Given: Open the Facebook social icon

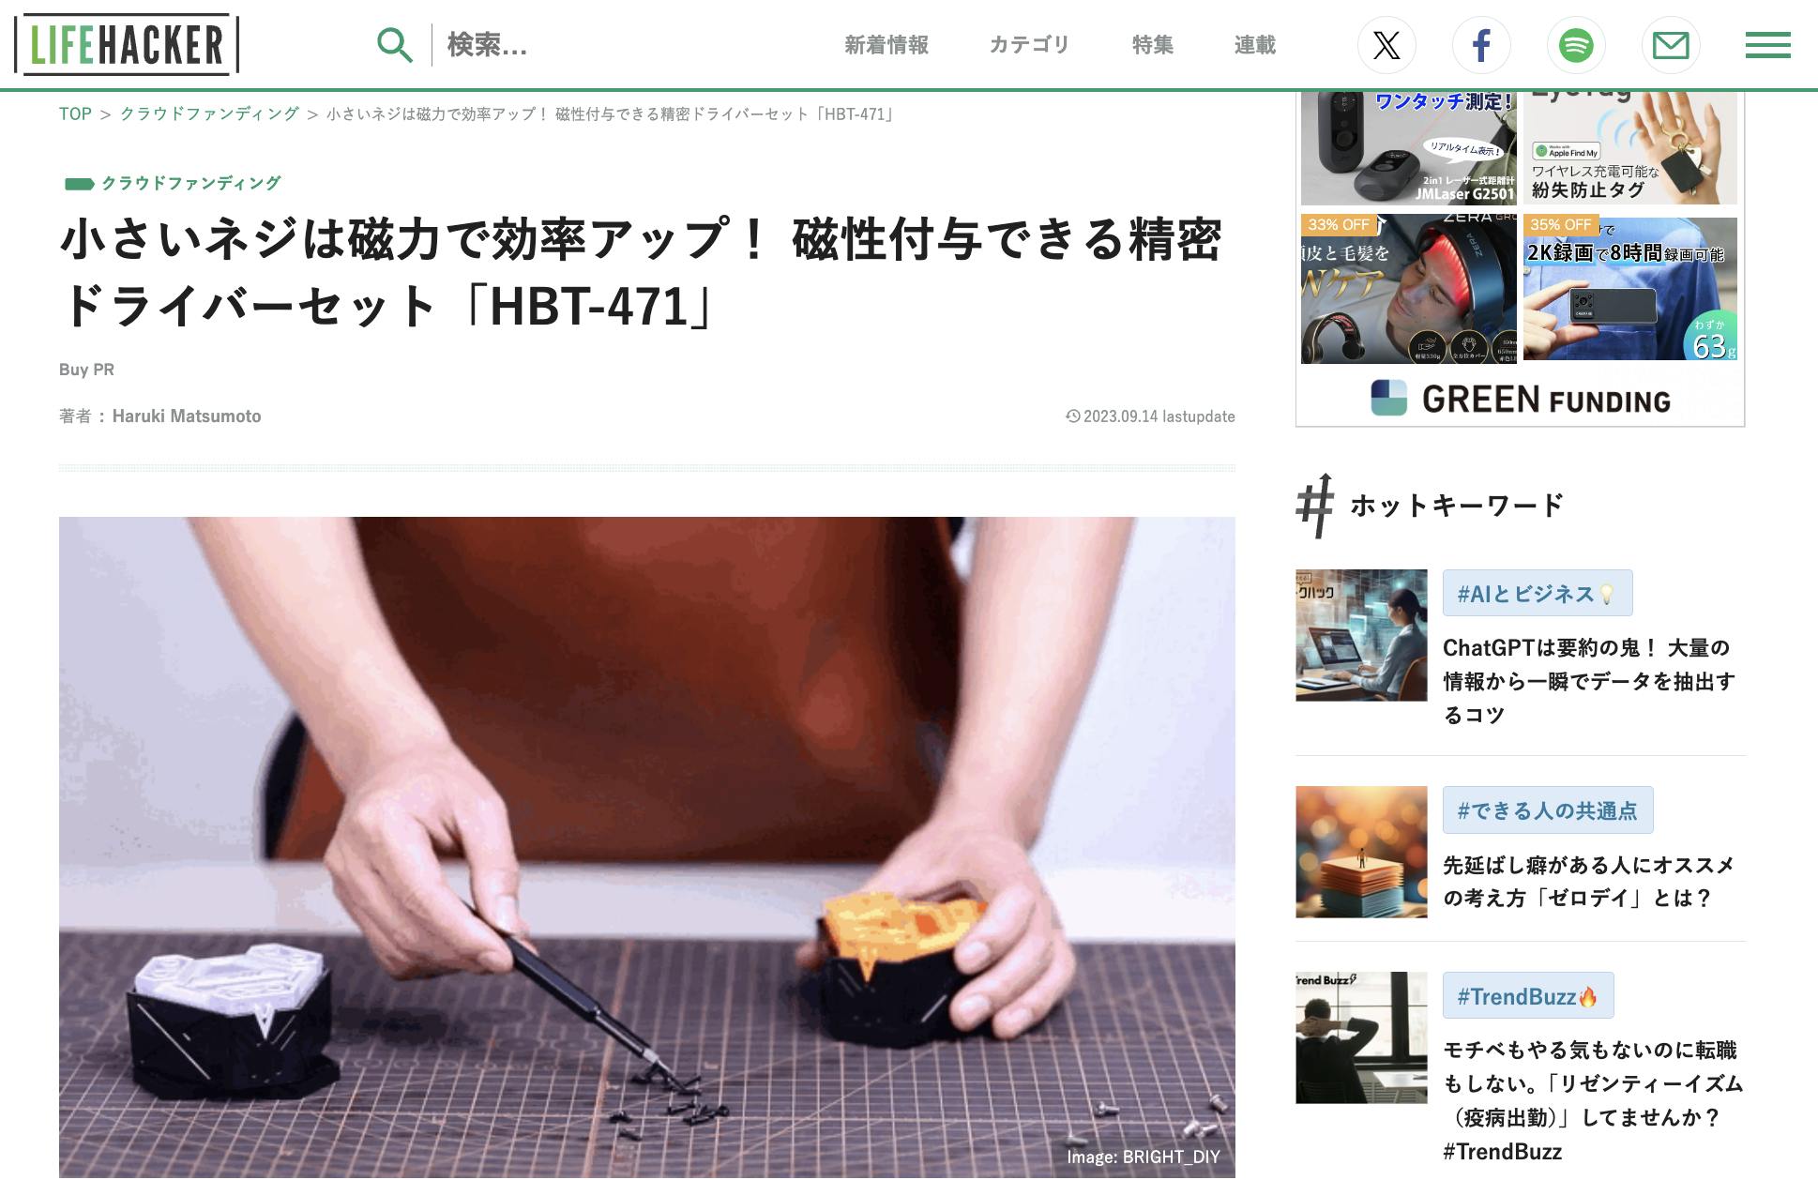Looking at the screenshot, I should pyautogui.click(x=1481, y=45).
